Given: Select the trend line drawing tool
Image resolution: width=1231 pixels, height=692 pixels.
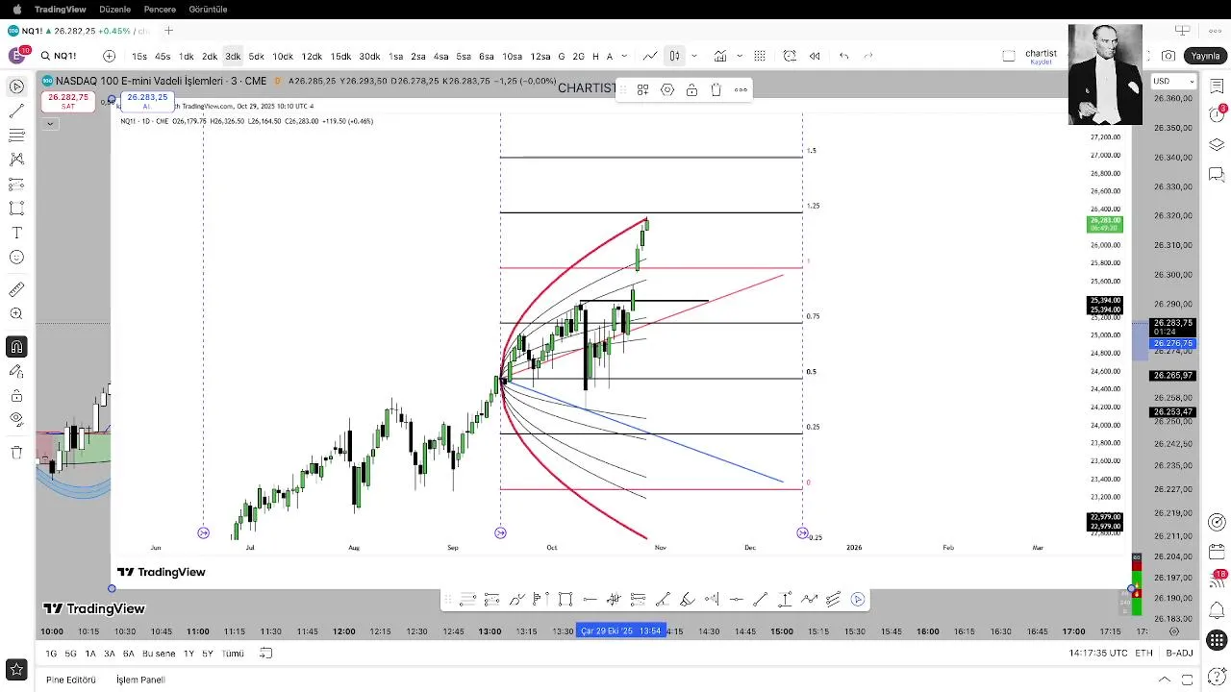Looking at the screenshot, I should (16, 111).
